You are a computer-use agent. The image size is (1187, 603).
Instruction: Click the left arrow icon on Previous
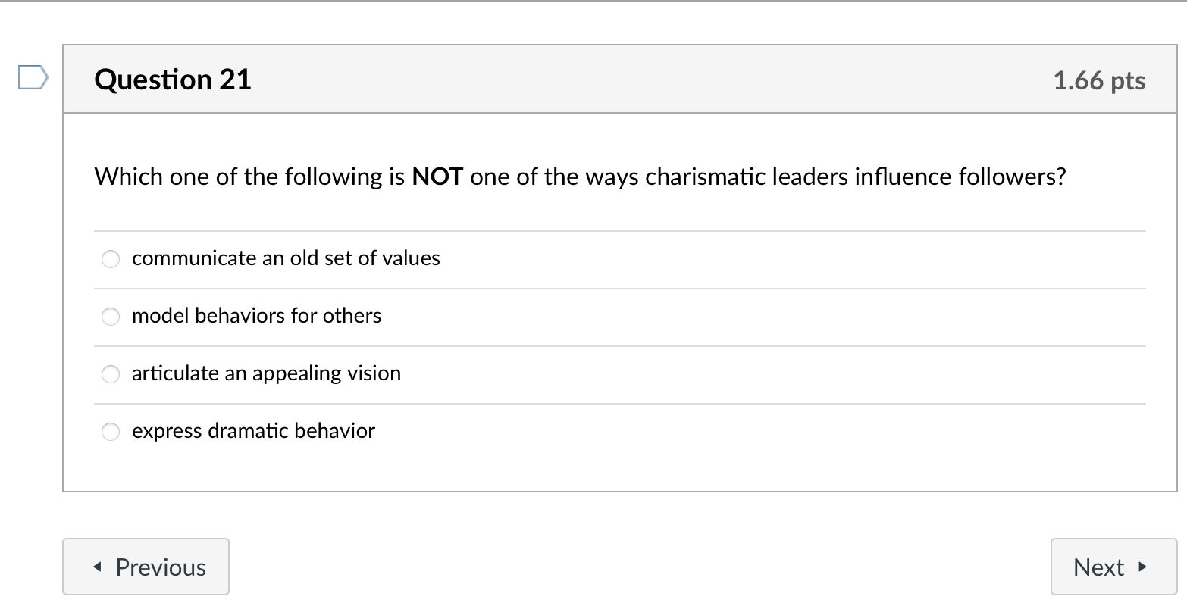(x=98, y=567)
